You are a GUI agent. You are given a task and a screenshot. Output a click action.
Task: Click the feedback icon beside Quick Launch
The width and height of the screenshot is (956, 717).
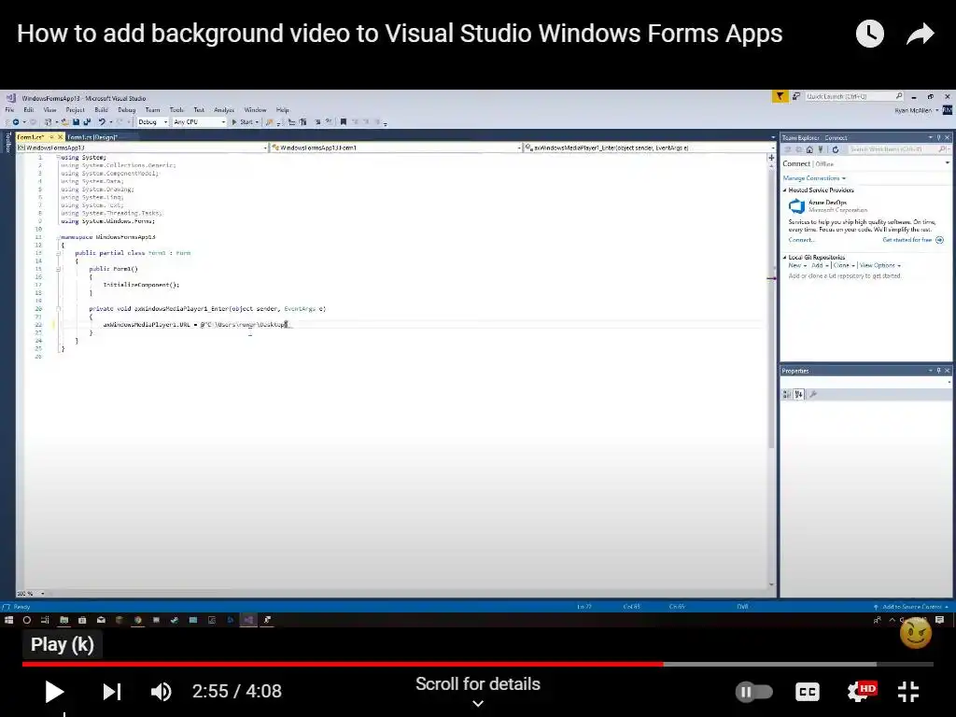coord(796,96)
